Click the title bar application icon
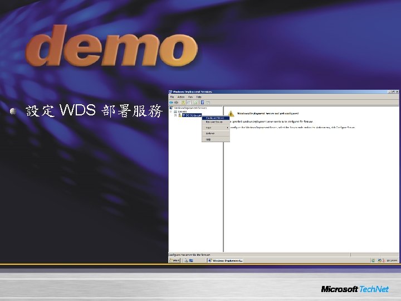 tap(170, 91)
